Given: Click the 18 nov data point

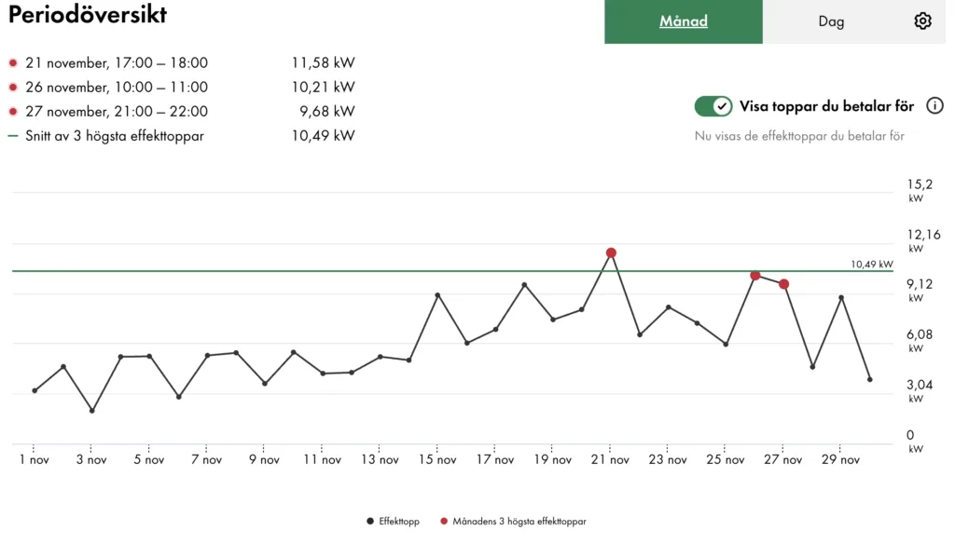Looking at the screenshot, I should [524, 285].
